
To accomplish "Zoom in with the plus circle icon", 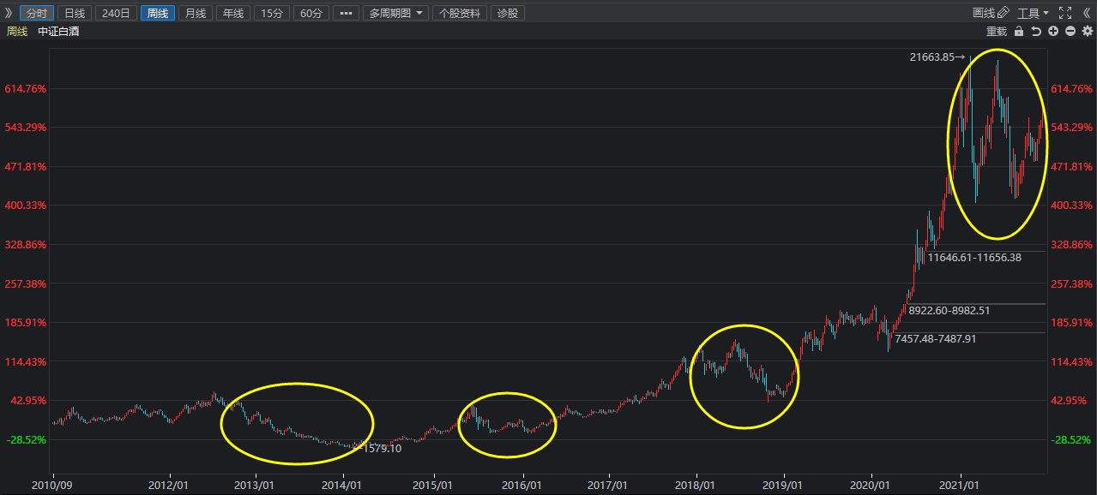I will pyautogui.click(x=1053, y=31).
